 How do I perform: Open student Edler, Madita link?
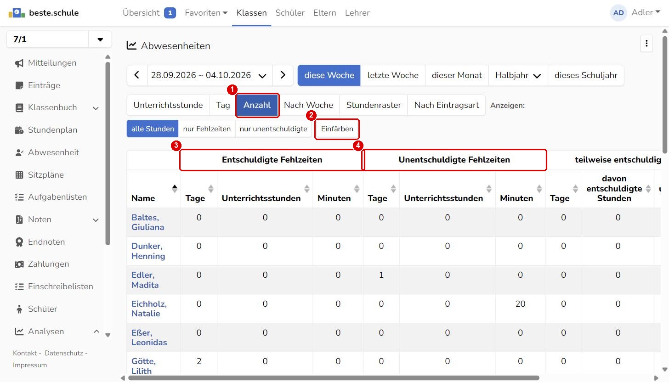[x=145, y=280]
